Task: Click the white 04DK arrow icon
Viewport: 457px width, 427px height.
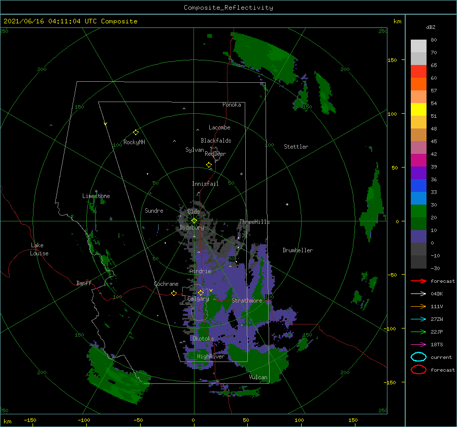Action: (x=418, y=293)
